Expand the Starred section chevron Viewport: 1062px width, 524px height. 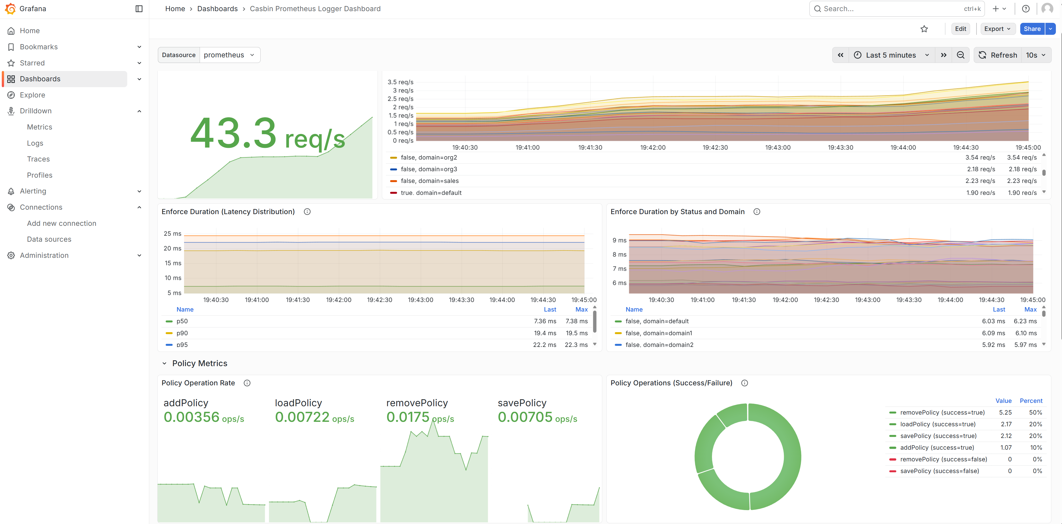tap(139, 63)
